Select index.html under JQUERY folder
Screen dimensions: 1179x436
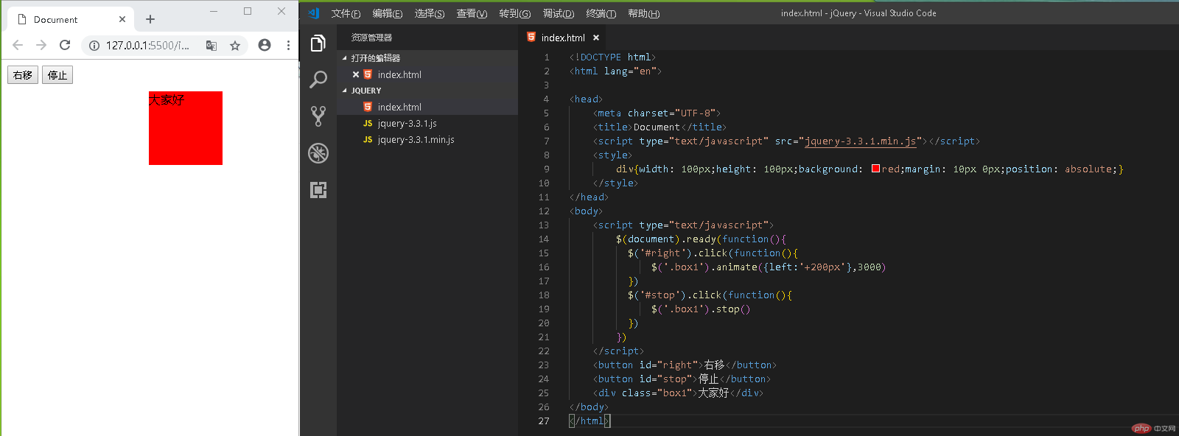coord(427,107)
